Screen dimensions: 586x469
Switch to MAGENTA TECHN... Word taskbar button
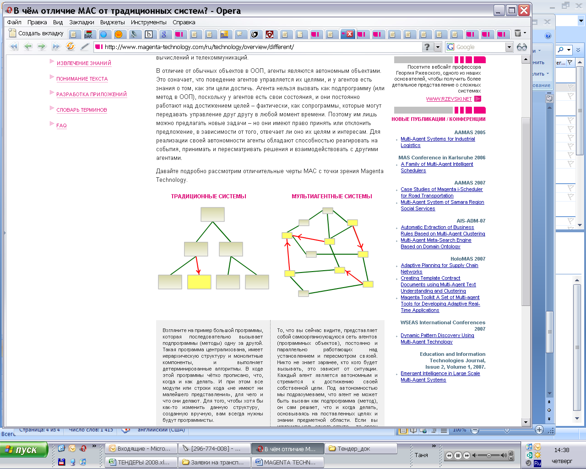tap(288, 463)
